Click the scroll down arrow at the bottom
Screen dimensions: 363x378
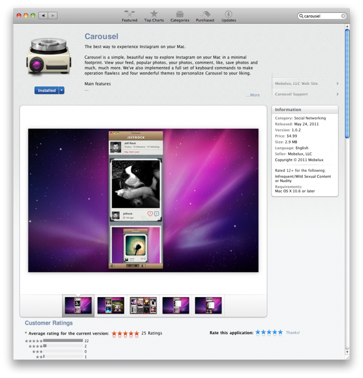(x=347, y=352)
